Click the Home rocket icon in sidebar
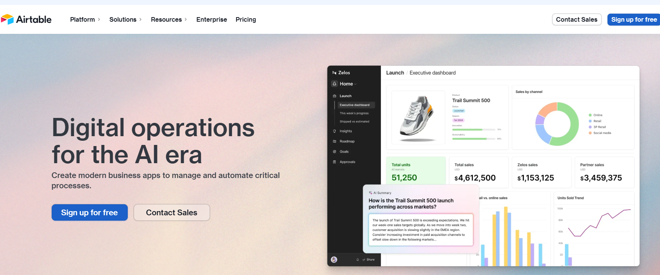This screenshot has width=660, height=275. [x=335, y=84]
